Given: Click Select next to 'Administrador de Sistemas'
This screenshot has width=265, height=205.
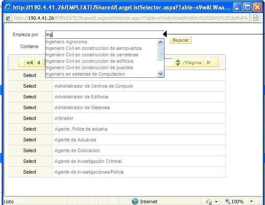Looking at the screenshot, I should [30, 107].
